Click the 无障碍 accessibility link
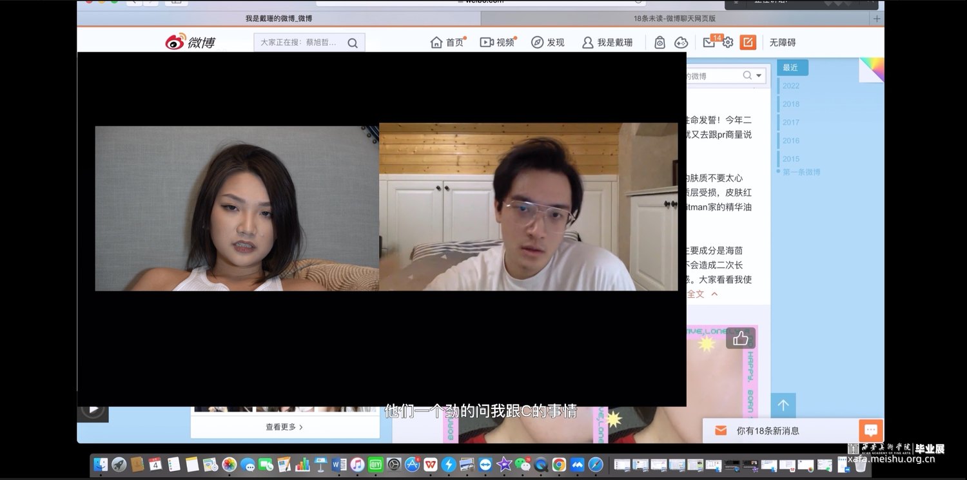The image size is (967, 480). [783, 43]
